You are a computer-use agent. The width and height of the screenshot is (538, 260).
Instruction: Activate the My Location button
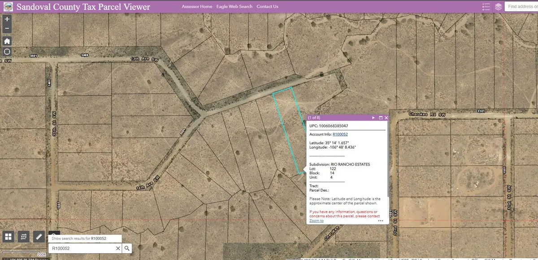(x=7, y=52)
